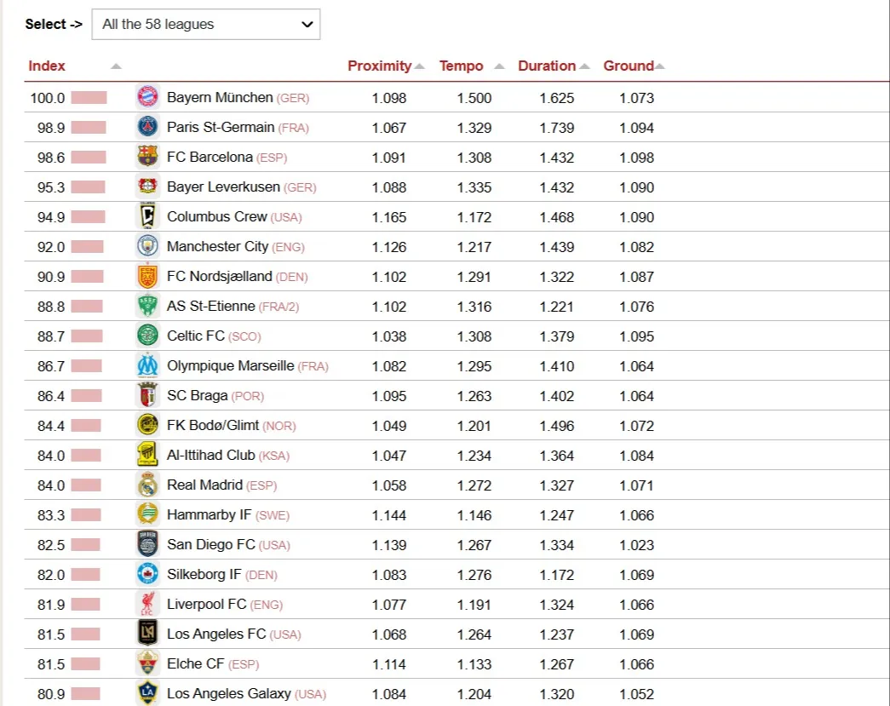Viewport: 890px width, 706px height.
Task: Click the Hammarby IF team name
Action: (209, 514)
